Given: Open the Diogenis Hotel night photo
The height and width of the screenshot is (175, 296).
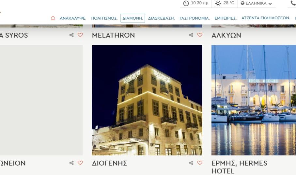Looking at the screenshot, I should (x=147, y=100).
